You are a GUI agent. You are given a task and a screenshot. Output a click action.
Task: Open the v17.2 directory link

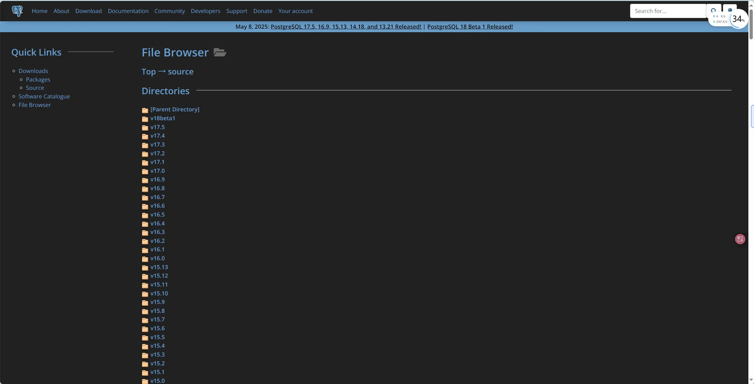click(x=157, y=153)
